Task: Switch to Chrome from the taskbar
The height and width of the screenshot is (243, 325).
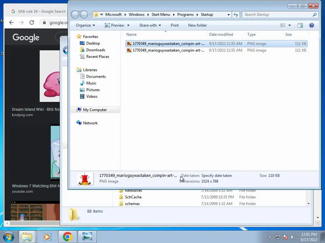Action: pos(67,237)
